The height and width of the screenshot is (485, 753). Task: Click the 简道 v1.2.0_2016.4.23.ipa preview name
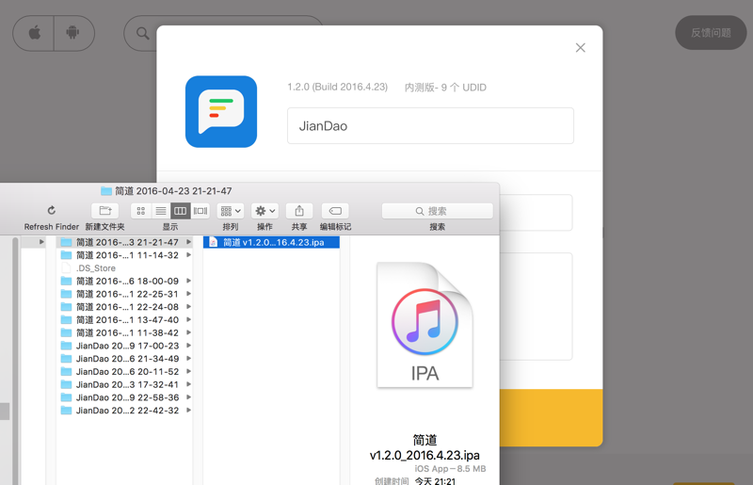[x=425, y=447]
